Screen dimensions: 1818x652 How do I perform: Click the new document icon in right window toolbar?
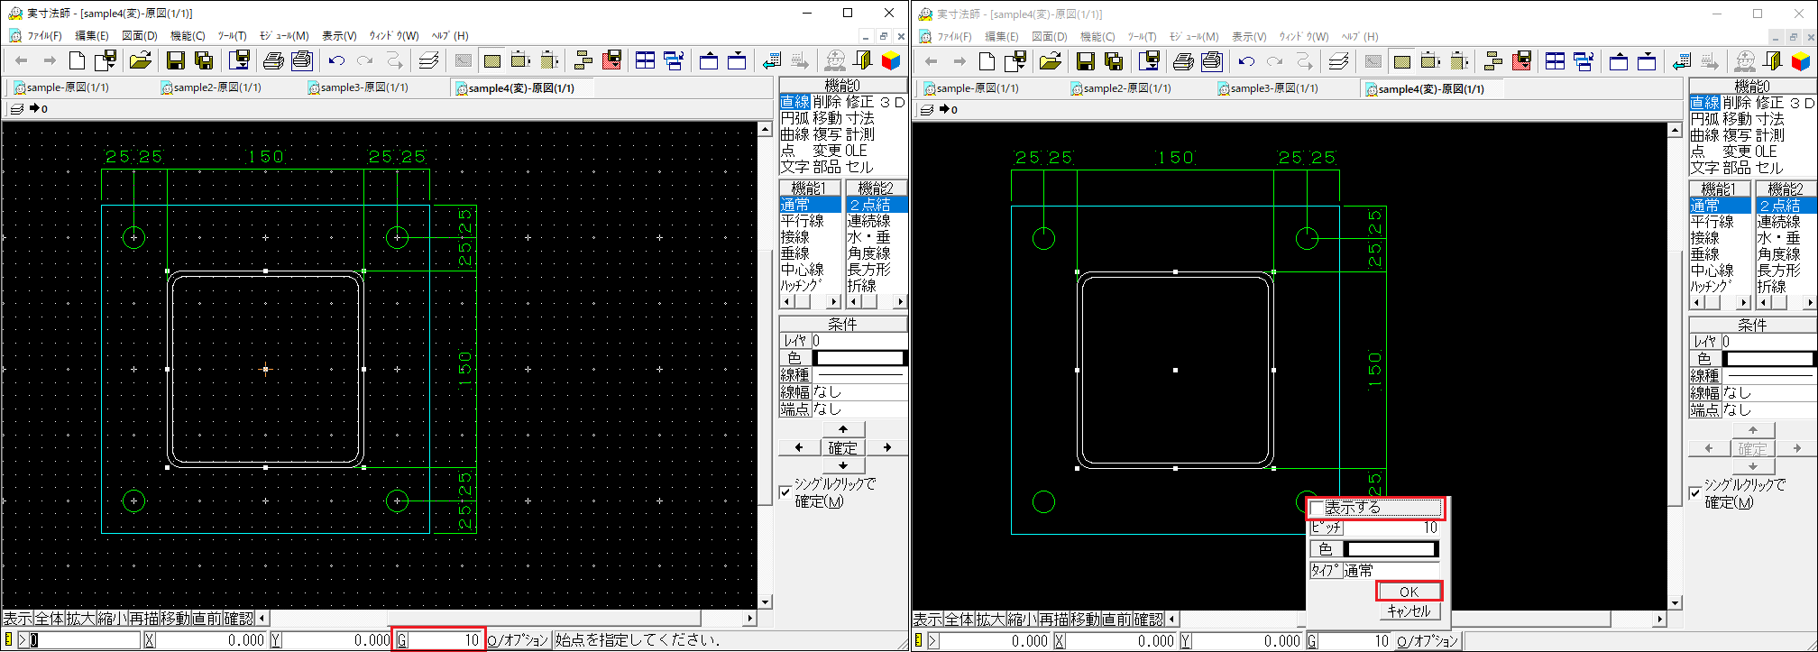click(x=987, y=61)
